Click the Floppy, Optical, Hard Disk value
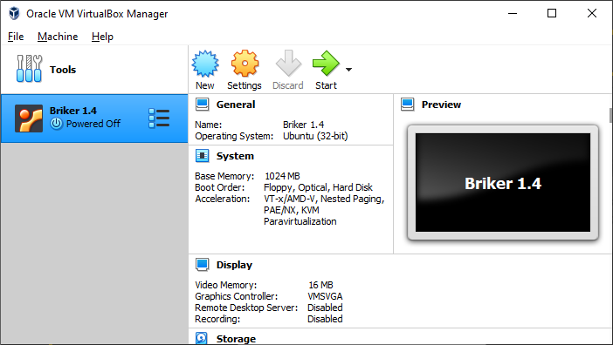Viewport: 613px width, 345px height. (318, 187)
